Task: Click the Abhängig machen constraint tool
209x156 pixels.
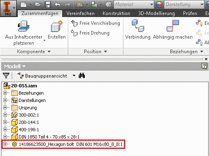Action: (172, 30)
